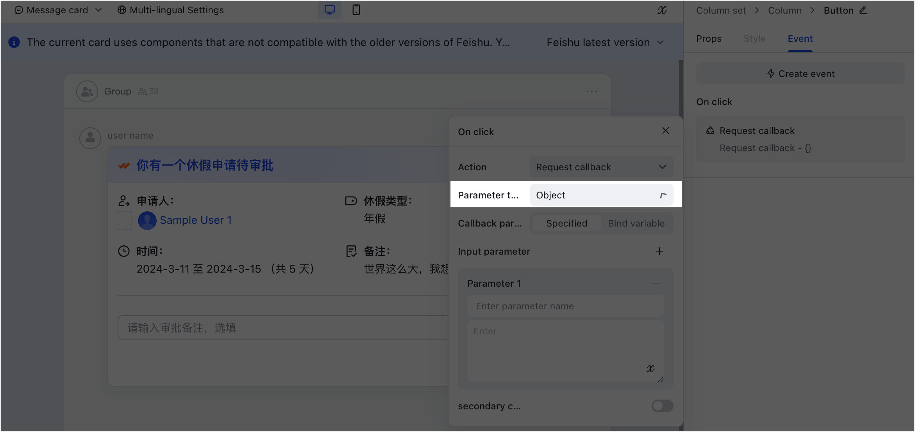Open Sample User 1 profile link
Viewport: 915px width, 432px height.
tap(196, 220)
